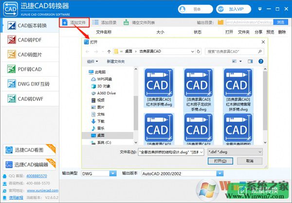Select 桌面 in the navigation tree
The image size is (292, 203).
pos(108,135)
